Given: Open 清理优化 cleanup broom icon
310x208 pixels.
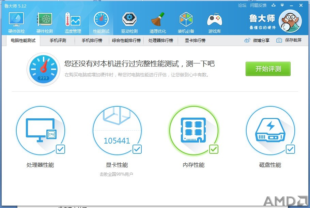Looking at the screenshot, I should [158, 23].
